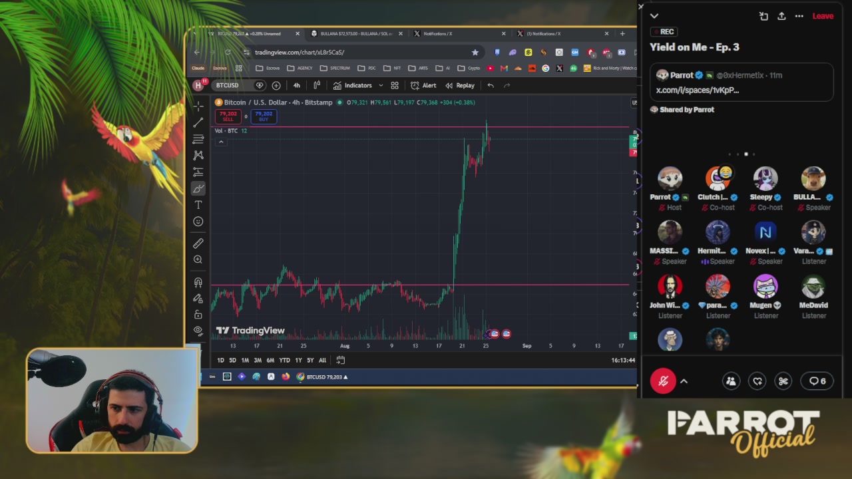
Task: Open the candlestick chart type selector
Action: [x=317, y=85]
